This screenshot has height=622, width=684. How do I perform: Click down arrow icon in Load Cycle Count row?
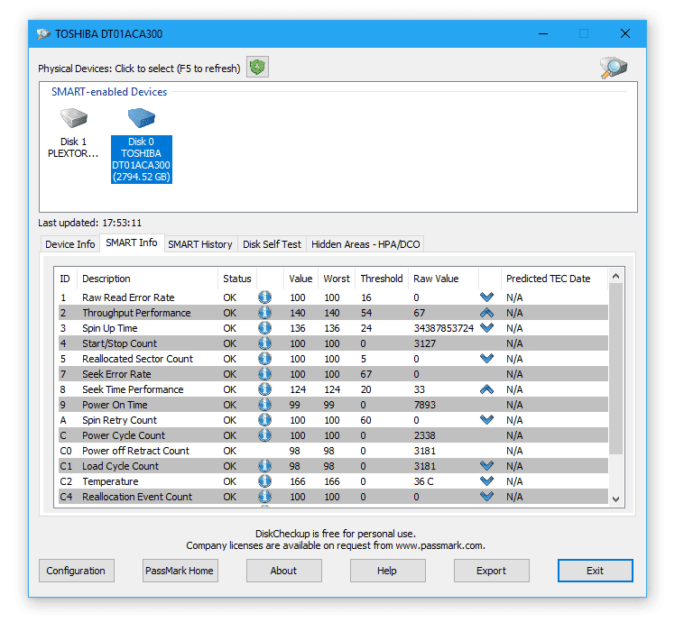click(486, 465)
